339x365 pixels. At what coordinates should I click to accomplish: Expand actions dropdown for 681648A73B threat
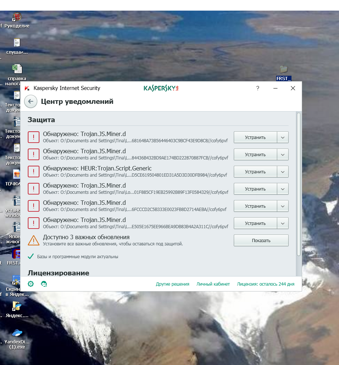click(x=283, y=138)
